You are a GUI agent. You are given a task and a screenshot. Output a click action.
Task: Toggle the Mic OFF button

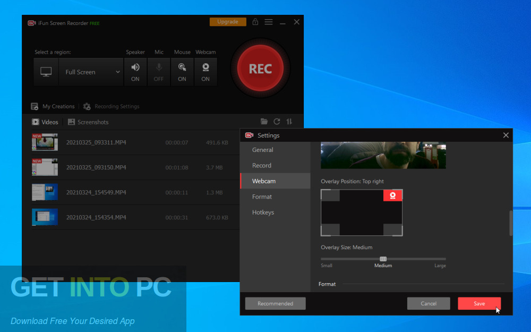(158, 72)
